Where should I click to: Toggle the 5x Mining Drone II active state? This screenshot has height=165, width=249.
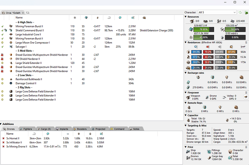(3, 147)
